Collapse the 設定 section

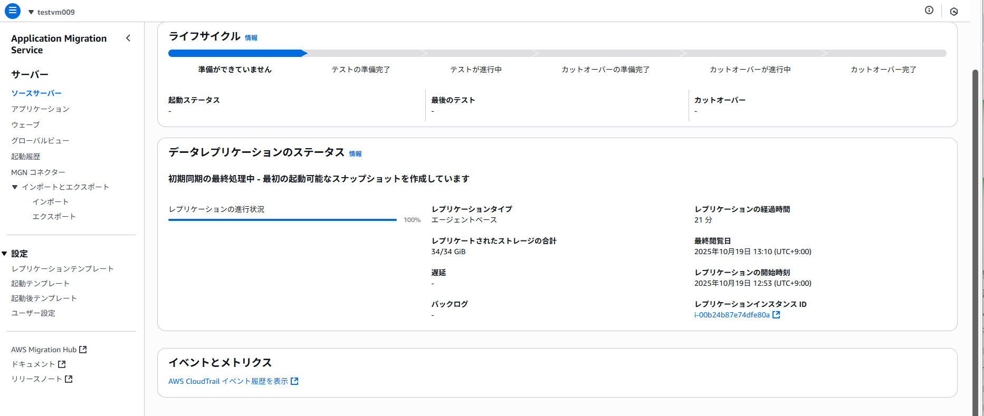point(4,254)
